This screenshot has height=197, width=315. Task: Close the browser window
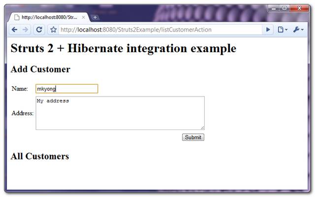(x=299, y=8)
